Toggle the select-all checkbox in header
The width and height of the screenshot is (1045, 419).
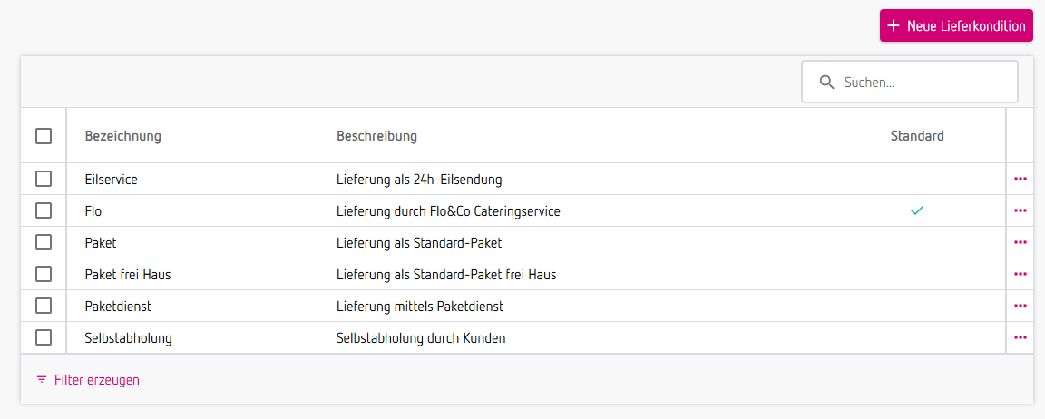[x=44, y=136]
